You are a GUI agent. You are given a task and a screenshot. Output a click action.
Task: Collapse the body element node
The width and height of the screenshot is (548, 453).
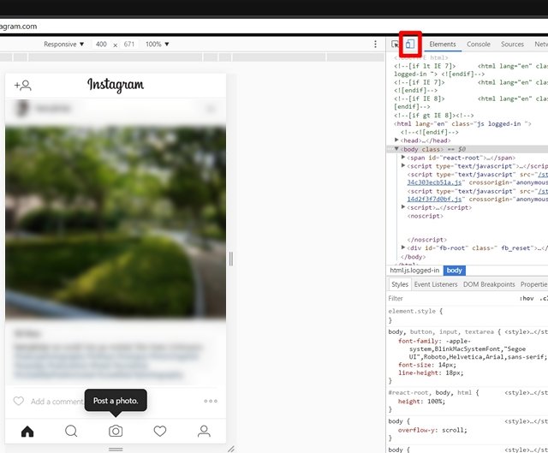[396, 149]
